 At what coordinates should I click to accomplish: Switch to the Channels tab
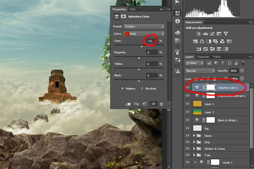click(203, 57)
